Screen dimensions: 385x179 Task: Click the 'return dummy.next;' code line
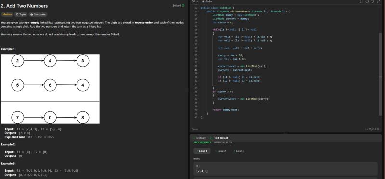pos(225,110)
